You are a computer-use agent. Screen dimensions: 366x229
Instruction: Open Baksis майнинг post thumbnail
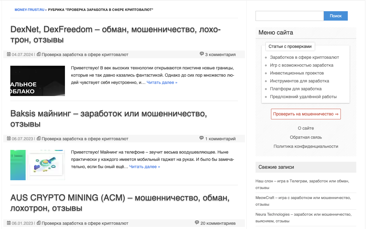pos(38,165)
